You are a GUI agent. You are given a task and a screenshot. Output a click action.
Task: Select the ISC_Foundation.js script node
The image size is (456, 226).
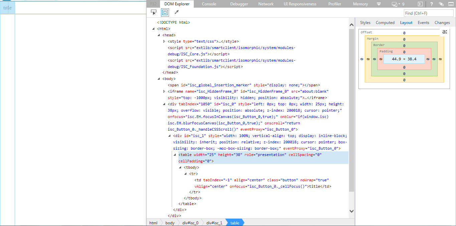coord(232,63)
